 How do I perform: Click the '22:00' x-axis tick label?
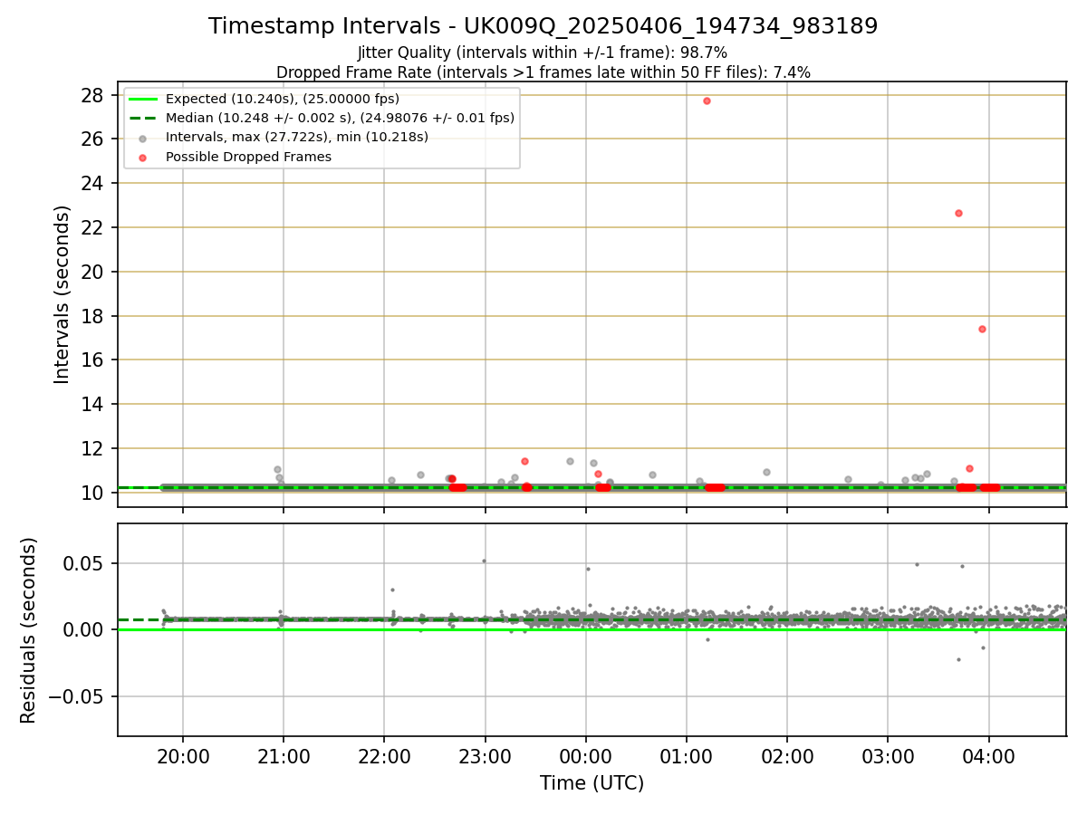click(384, 755)
